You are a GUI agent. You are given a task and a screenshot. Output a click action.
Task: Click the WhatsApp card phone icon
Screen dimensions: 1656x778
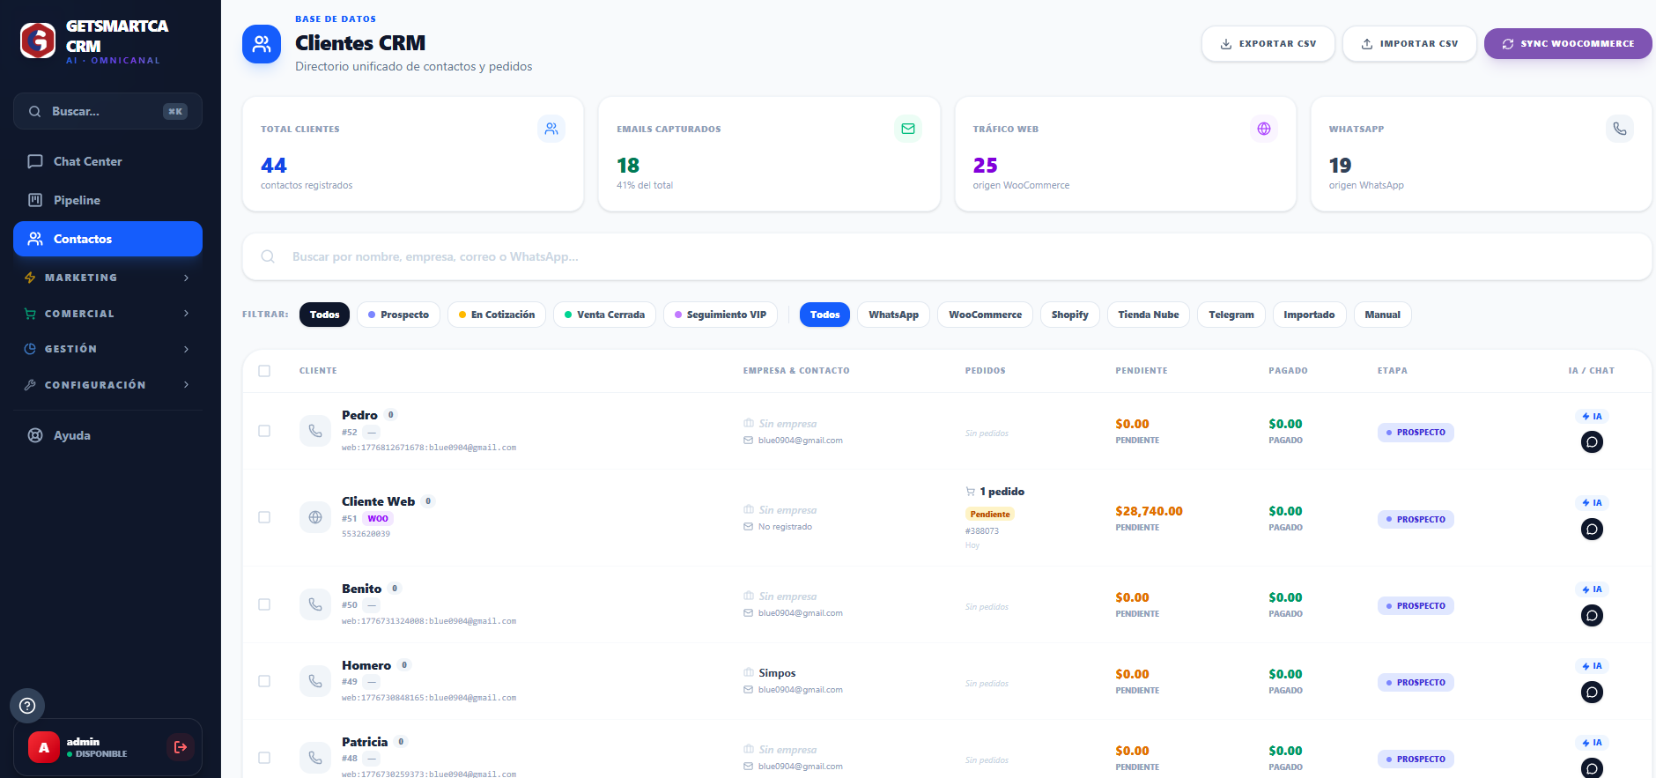(x=1620, y=129)
